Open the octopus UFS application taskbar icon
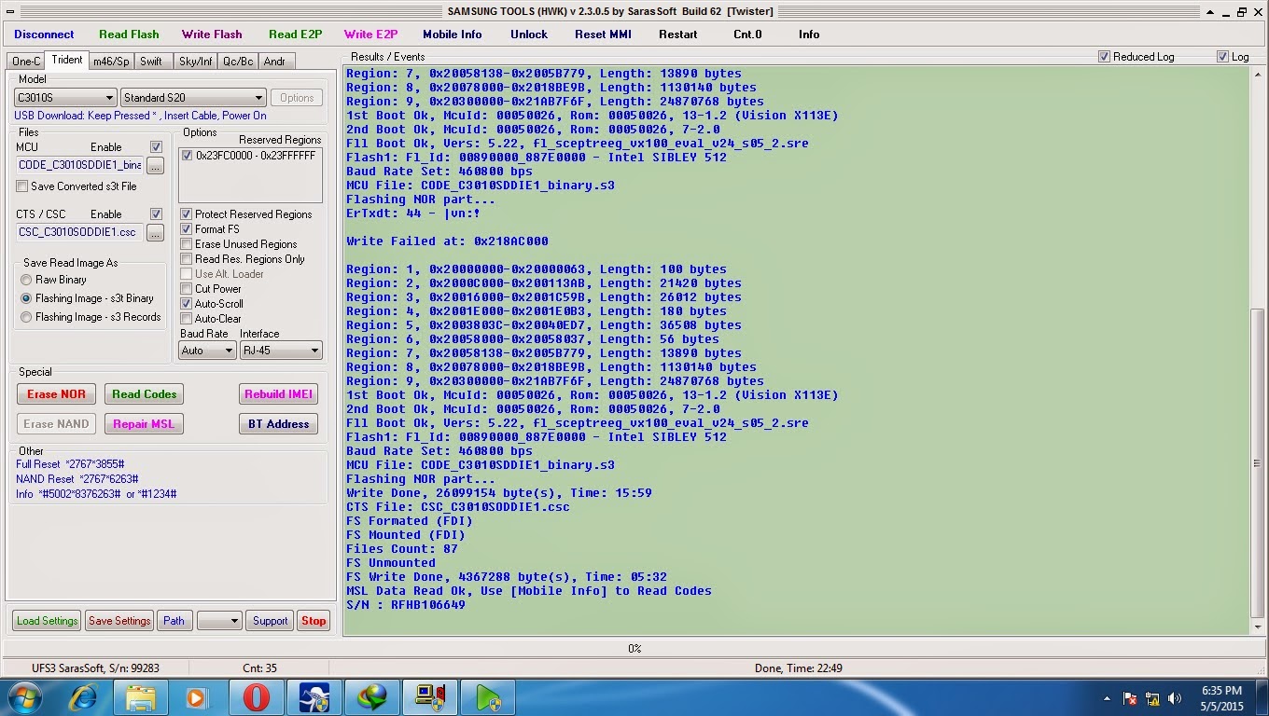The image size is (1269, 716). 314,697
